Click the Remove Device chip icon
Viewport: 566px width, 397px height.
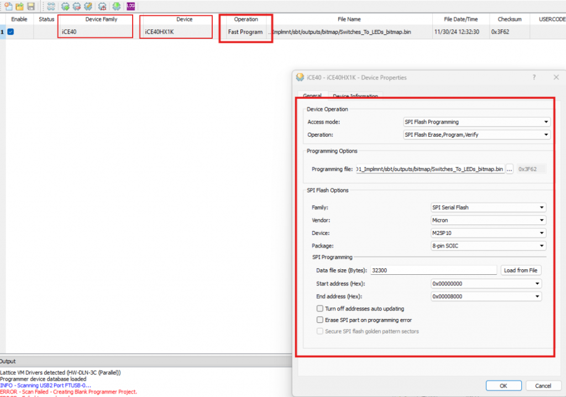tap(76, 7)
